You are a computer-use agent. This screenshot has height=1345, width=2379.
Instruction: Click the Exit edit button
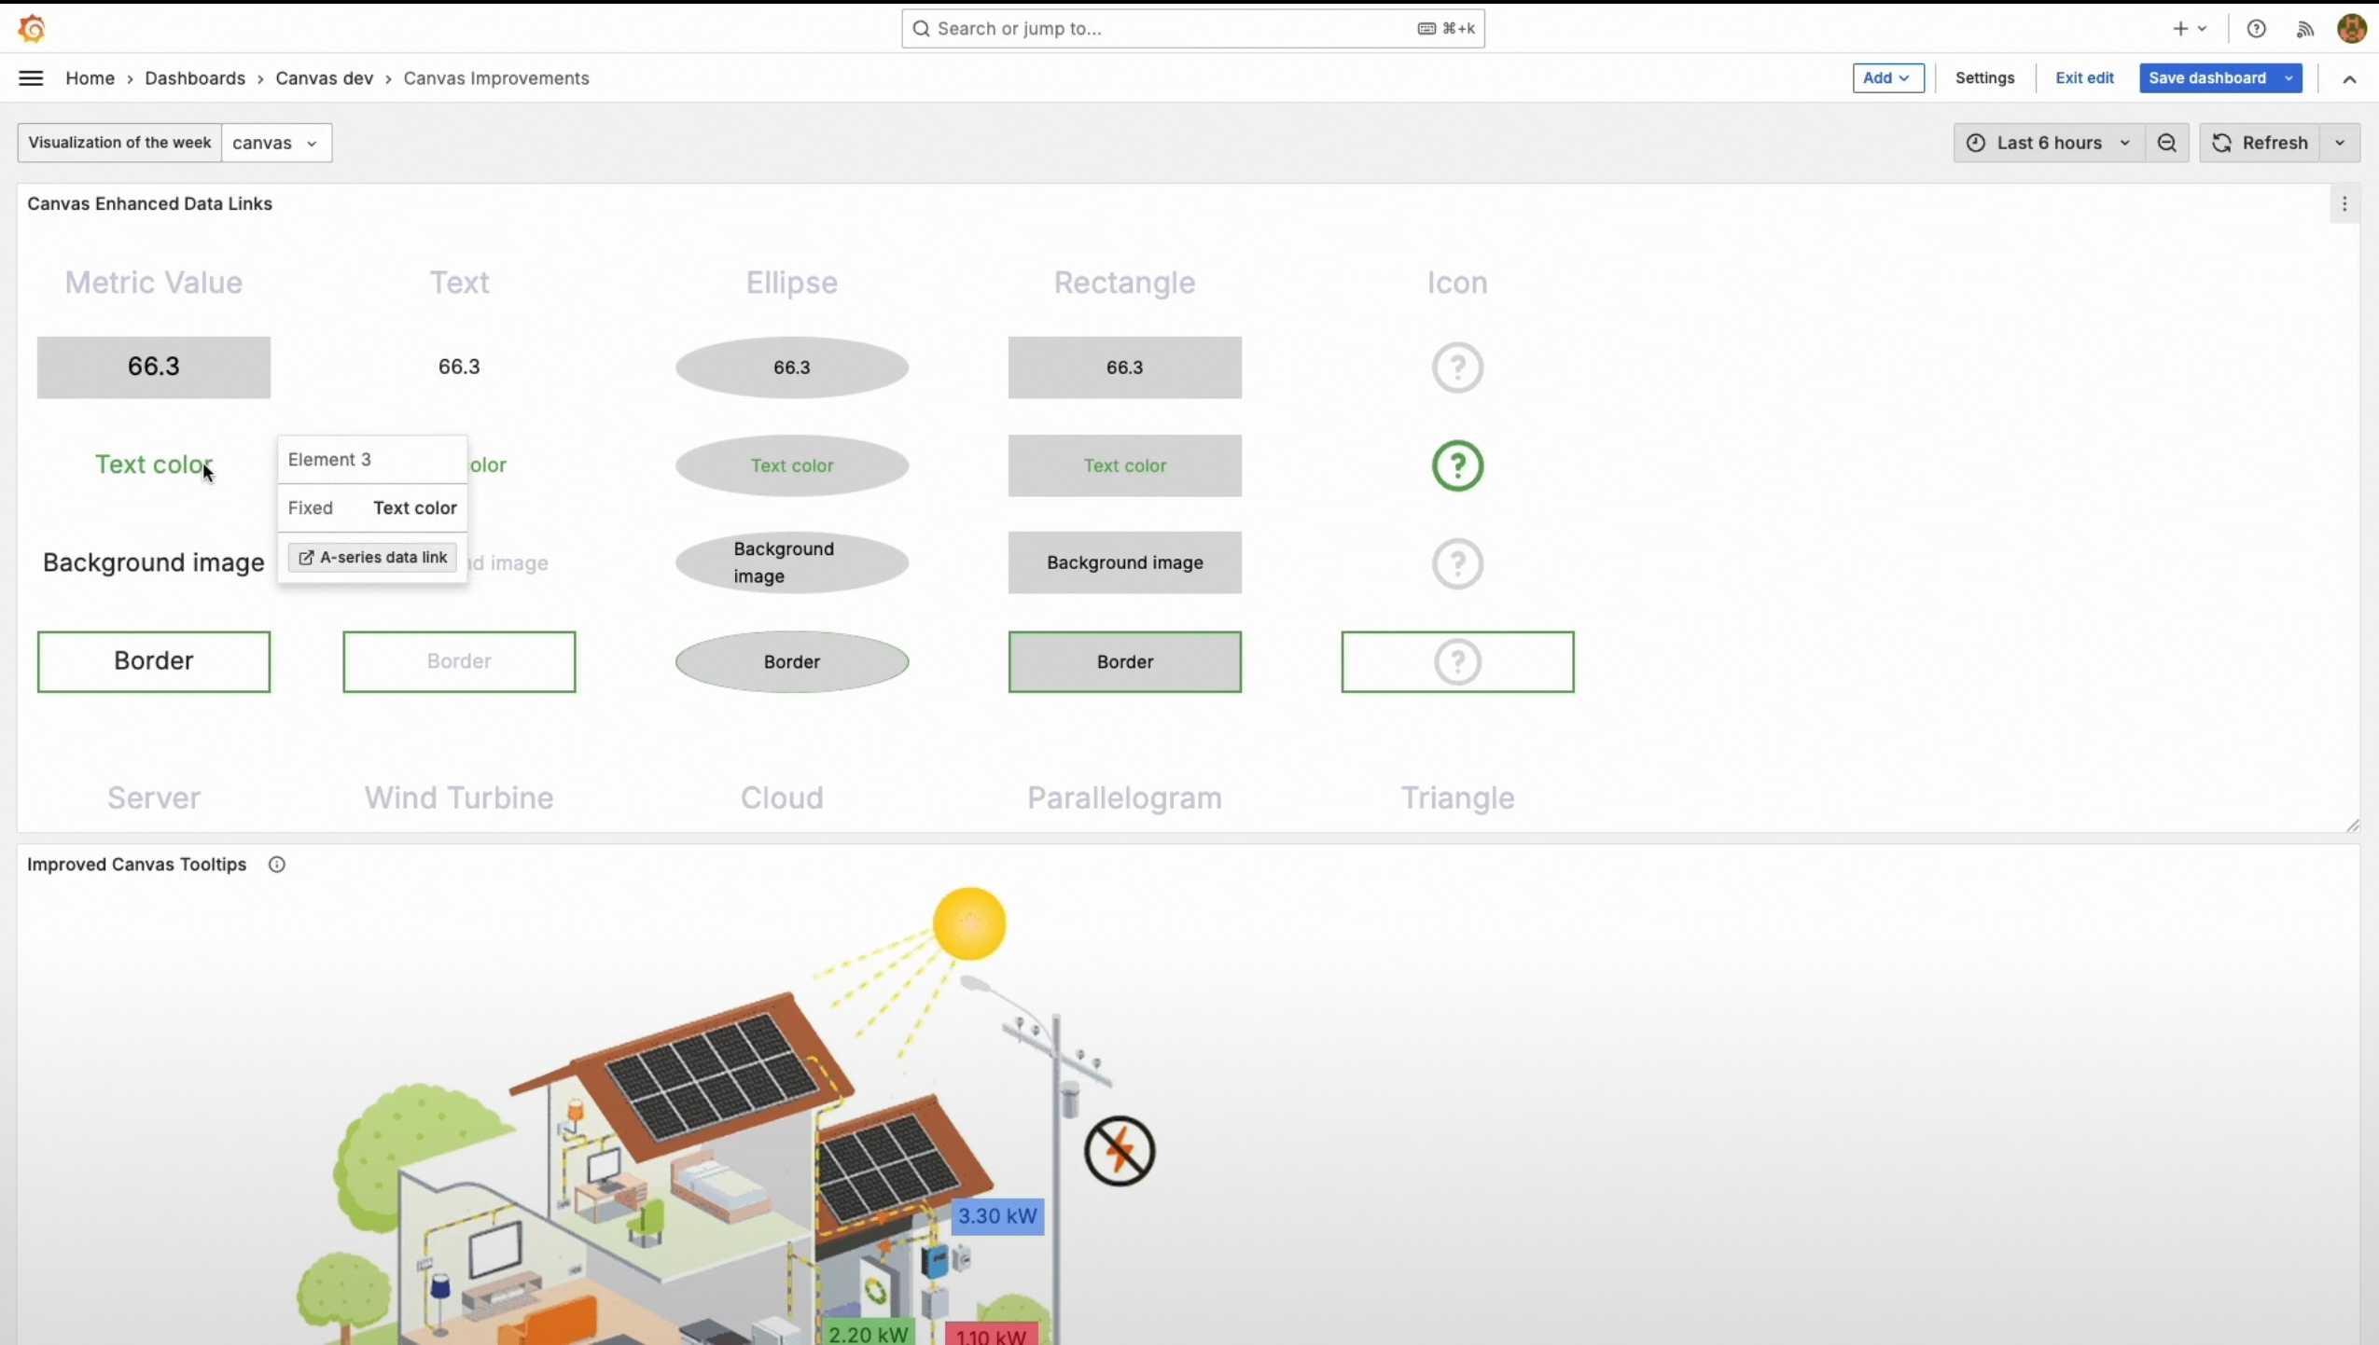click(2083, 78)
